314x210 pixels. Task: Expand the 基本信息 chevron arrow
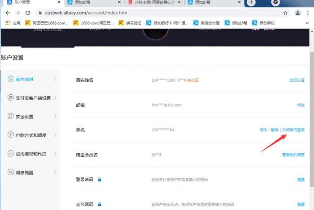point(56,79)
